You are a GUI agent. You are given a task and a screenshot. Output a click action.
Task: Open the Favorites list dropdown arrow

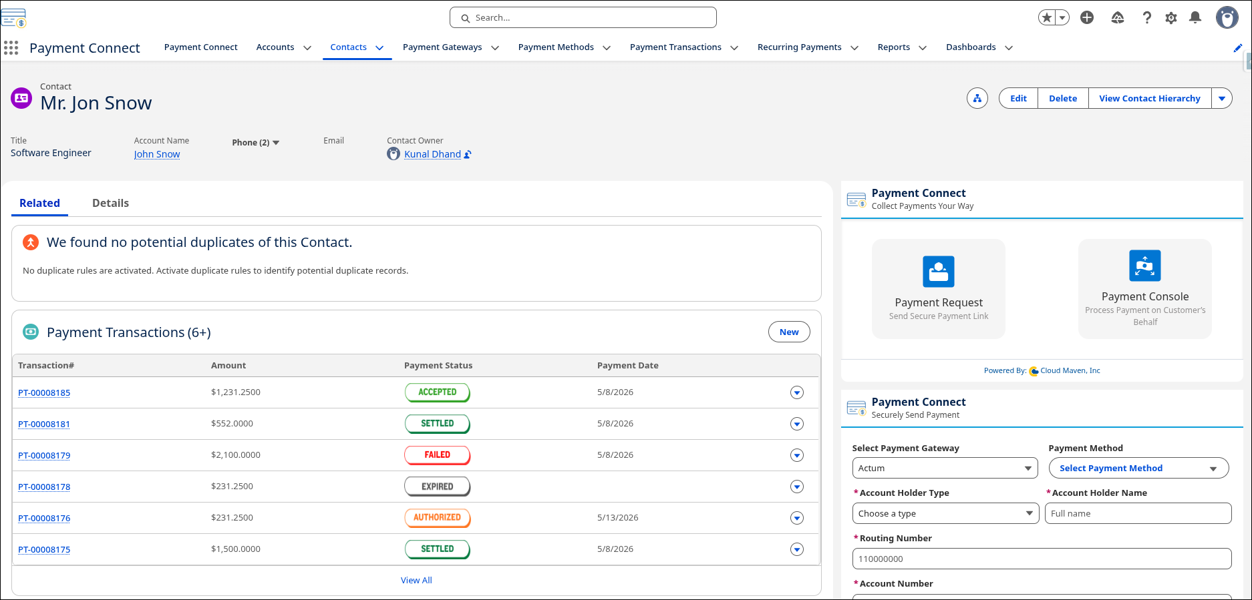tap(1062, 18)
